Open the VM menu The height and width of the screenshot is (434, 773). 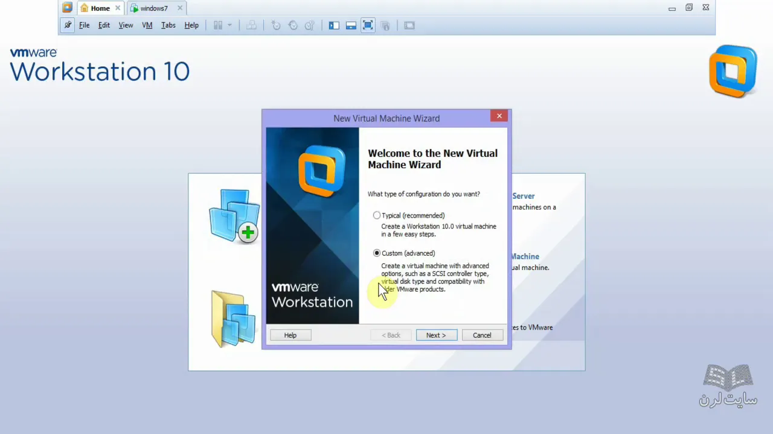pyautogui.click(x=147, y=25)
